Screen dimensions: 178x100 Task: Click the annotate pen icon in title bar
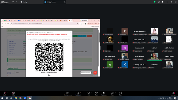pos(159,2)
